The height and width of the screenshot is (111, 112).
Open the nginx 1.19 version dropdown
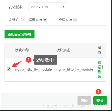click(x=47, y=7)
